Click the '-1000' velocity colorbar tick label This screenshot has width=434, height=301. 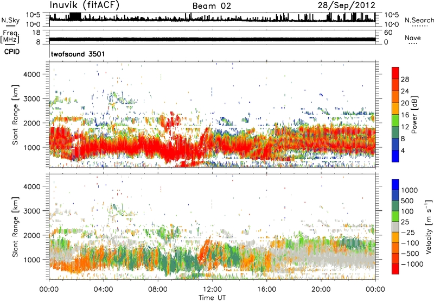pos(412,264)
